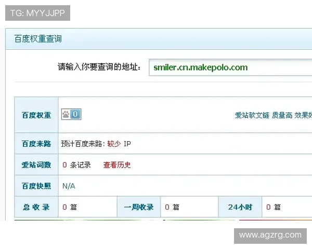Click the 百度权重查询 panel title

coord(38,39)
